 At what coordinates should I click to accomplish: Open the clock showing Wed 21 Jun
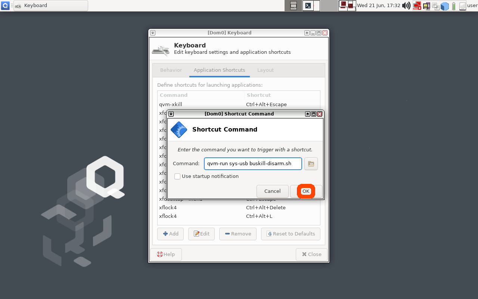379,6
